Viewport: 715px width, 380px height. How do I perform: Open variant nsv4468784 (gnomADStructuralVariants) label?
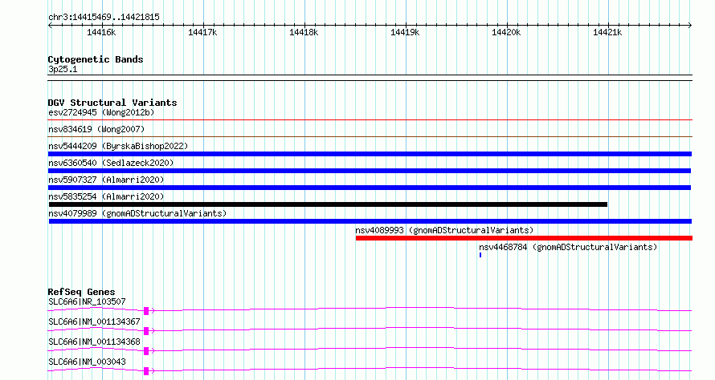tap(568, 247)
